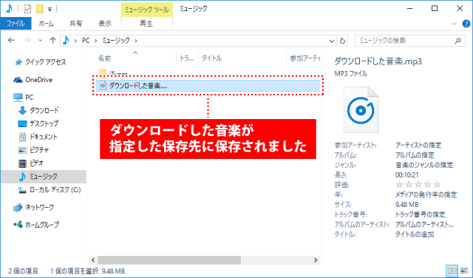
Task: Refresh the folder view
Action: coord(342,41)
